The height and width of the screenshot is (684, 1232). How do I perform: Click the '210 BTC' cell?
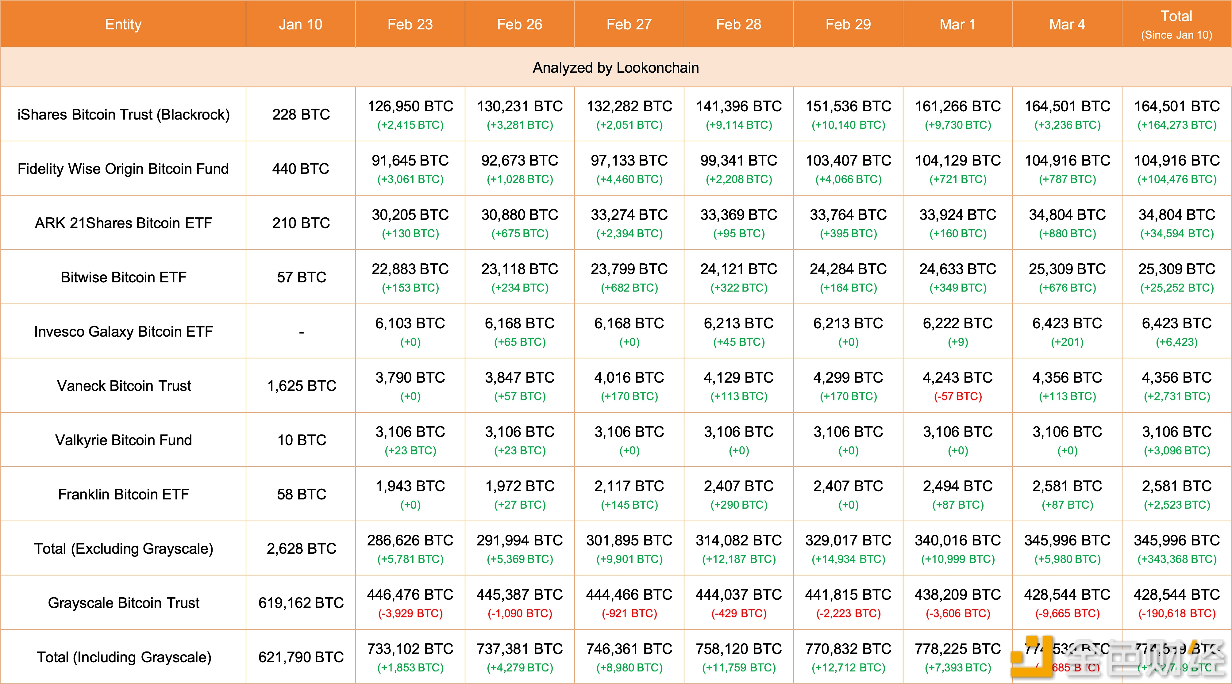301,223
